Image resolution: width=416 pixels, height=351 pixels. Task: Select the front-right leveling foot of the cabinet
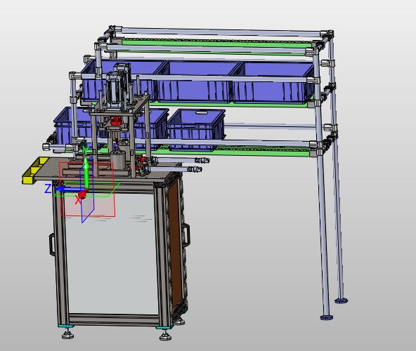(166, 336)
